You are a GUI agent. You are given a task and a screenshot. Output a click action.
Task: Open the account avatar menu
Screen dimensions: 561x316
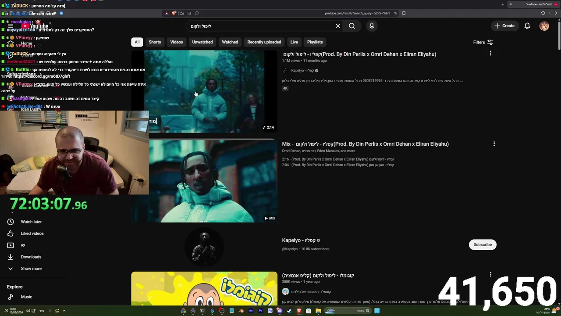coord(544,26)
